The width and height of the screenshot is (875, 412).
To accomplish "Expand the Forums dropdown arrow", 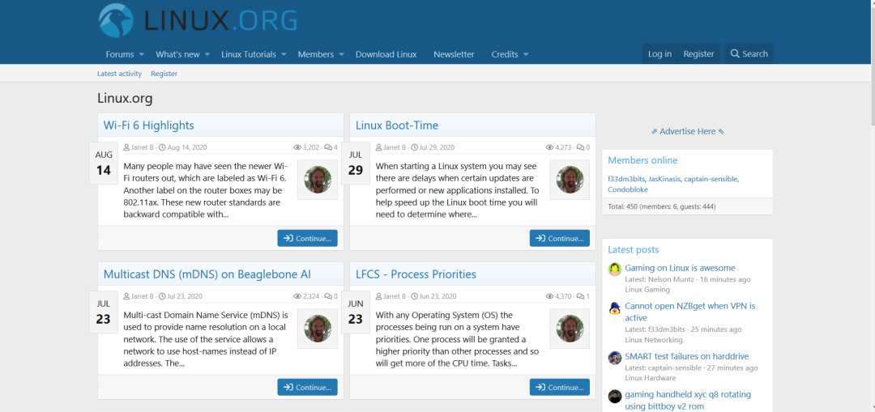I will coord(142,54).
